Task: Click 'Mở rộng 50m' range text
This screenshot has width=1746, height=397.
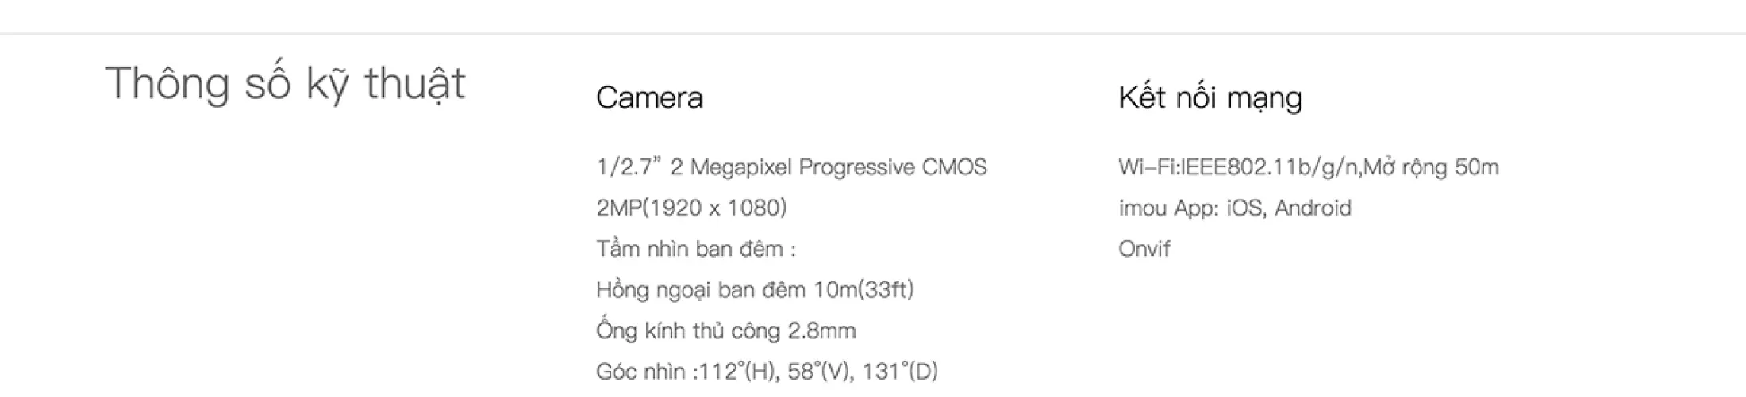Action: 1432,167
